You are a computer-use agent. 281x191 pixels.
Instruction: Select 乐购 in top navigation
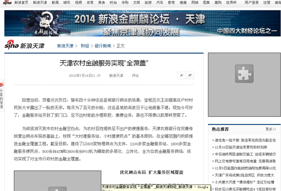[125, 2]
